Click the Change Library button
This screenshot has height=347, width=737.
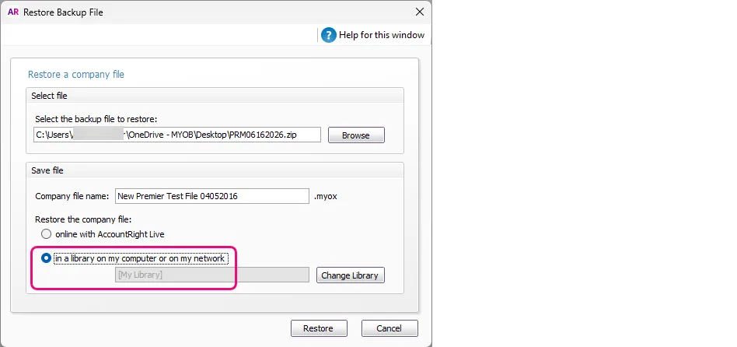350,275
